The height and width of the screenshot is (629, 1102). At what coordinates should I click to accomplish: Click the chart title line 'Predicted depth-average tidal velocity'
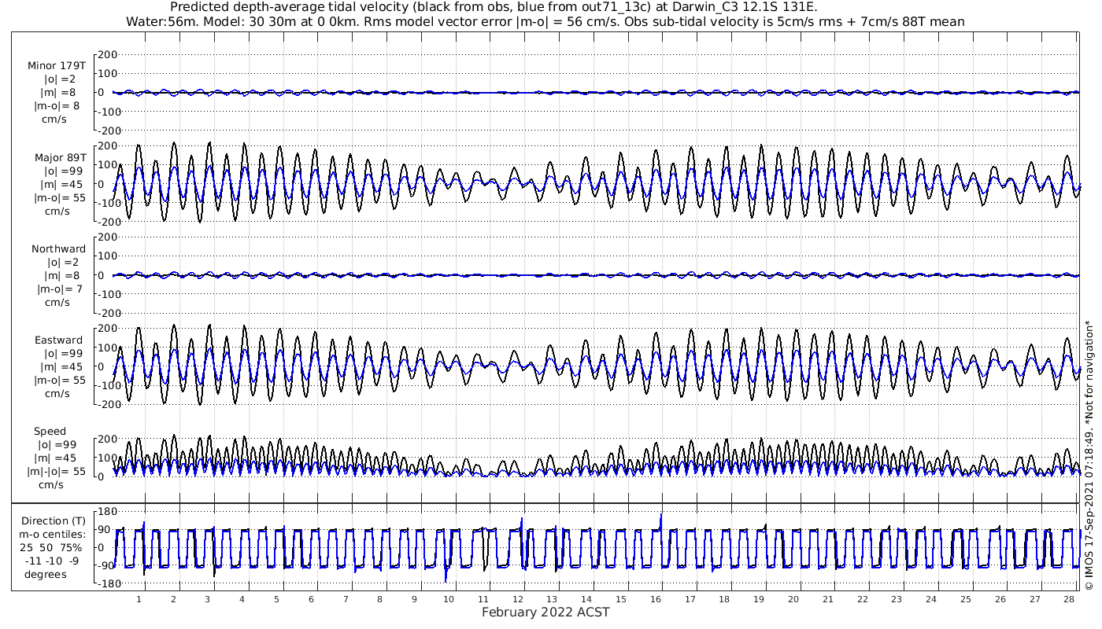(x=494, y=7)
